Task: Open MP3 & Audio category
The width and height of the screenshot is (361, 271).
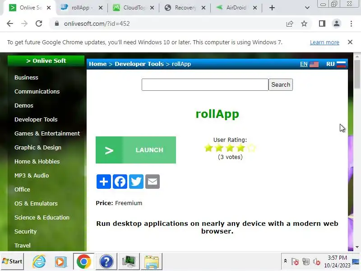Action: (x=32, y=176)
